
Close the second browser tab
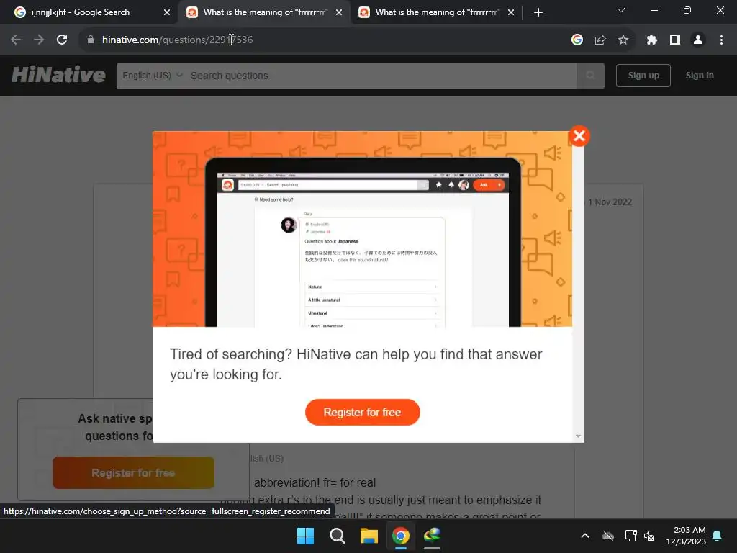[x=339, y=13]
